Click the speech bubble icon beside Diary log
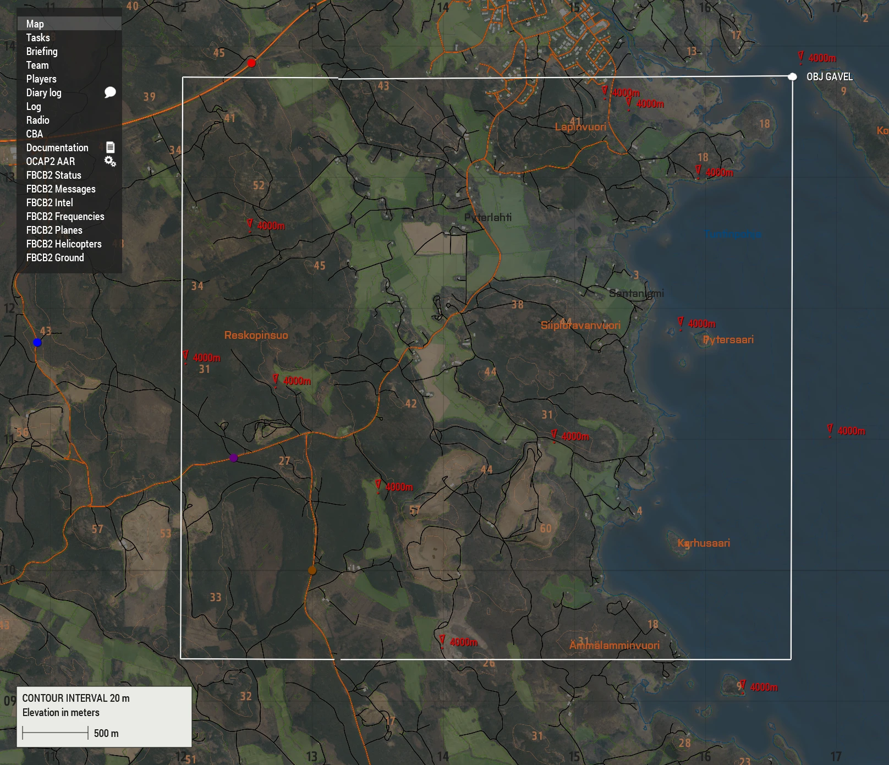Viewport: 889px width, 765px height. tap(110, 92)
